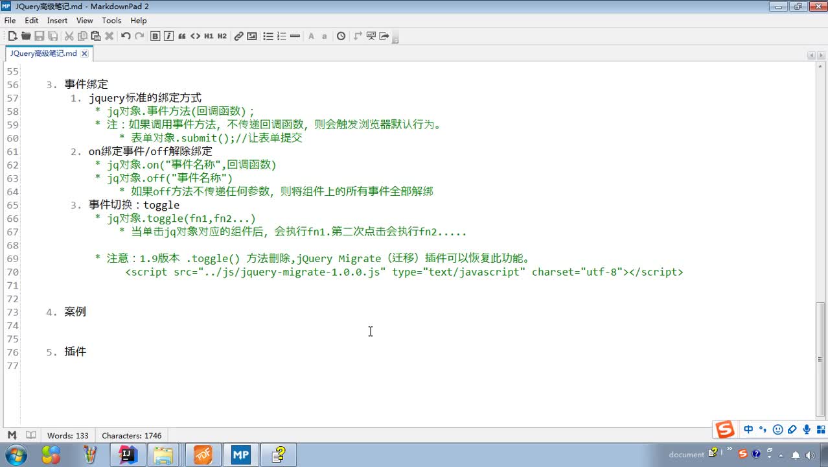Click the script tag line with jquery-migrate

(404, 272)
